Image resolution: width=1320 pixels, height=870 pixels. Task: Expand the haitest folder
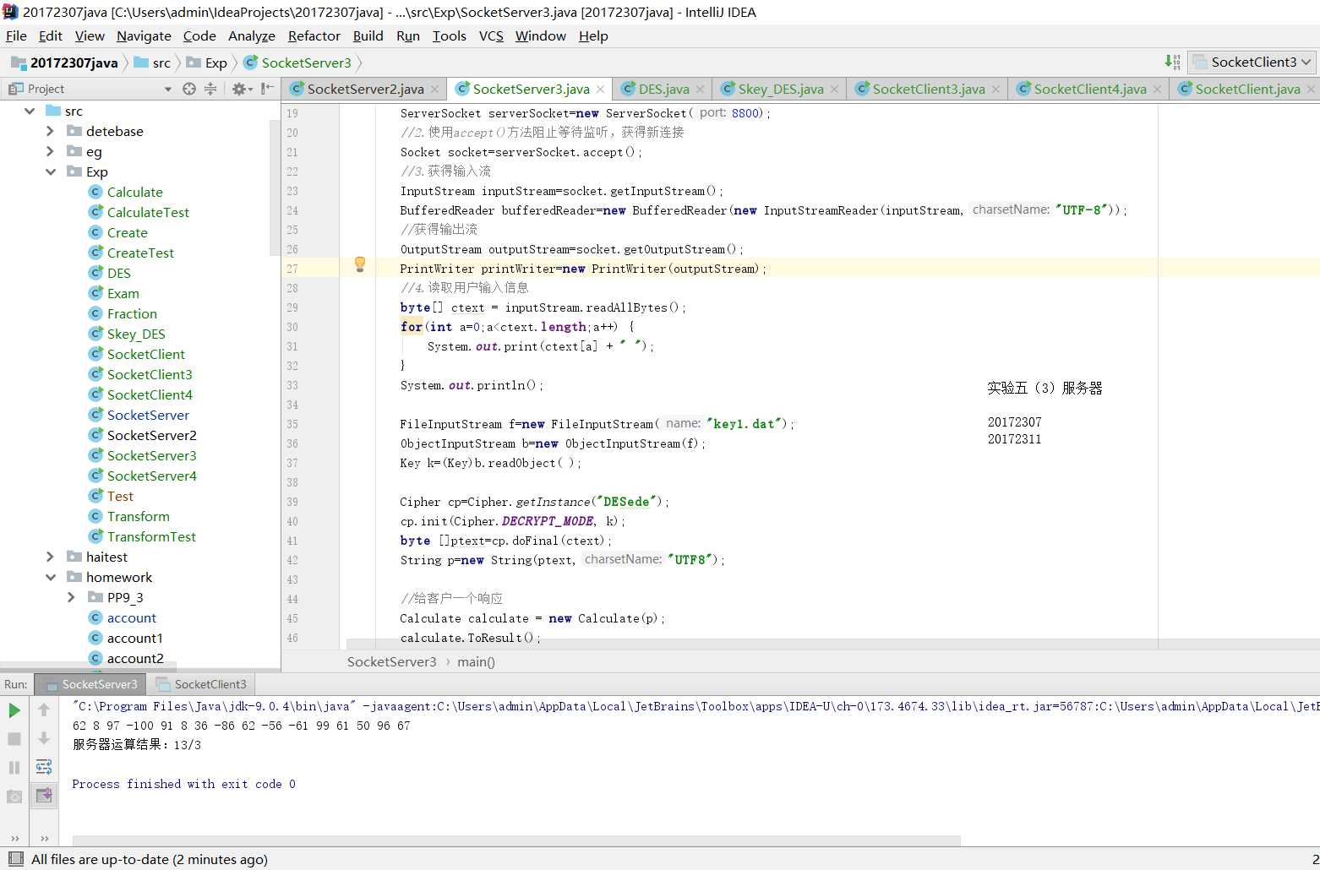(x=50, y=557)
